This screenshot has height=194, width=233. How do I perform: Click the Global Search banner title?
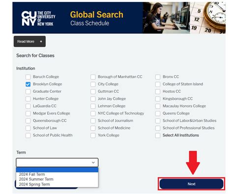pyautogui.click(x=97, y=15)
